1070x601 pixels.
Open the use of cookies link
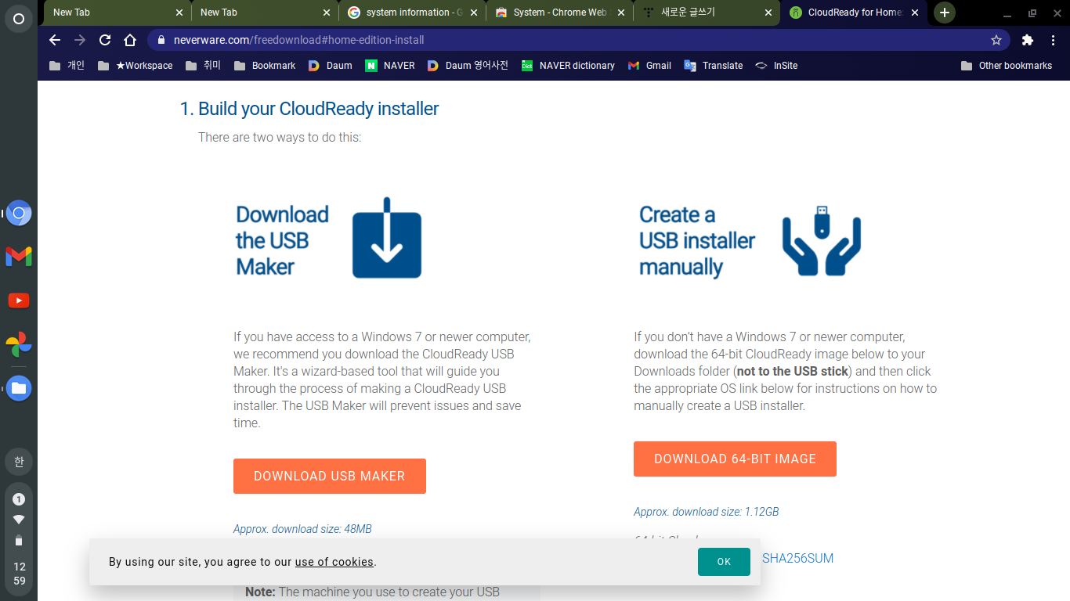(334, 562)
